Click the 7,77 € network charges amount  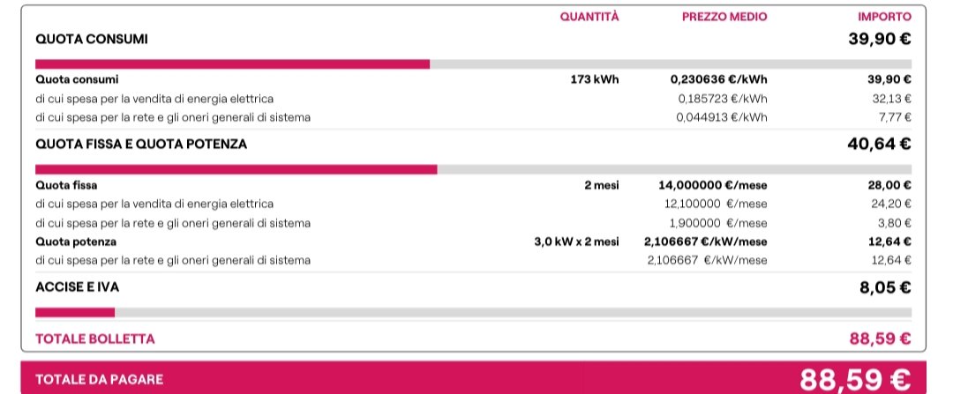pos(895,117)
